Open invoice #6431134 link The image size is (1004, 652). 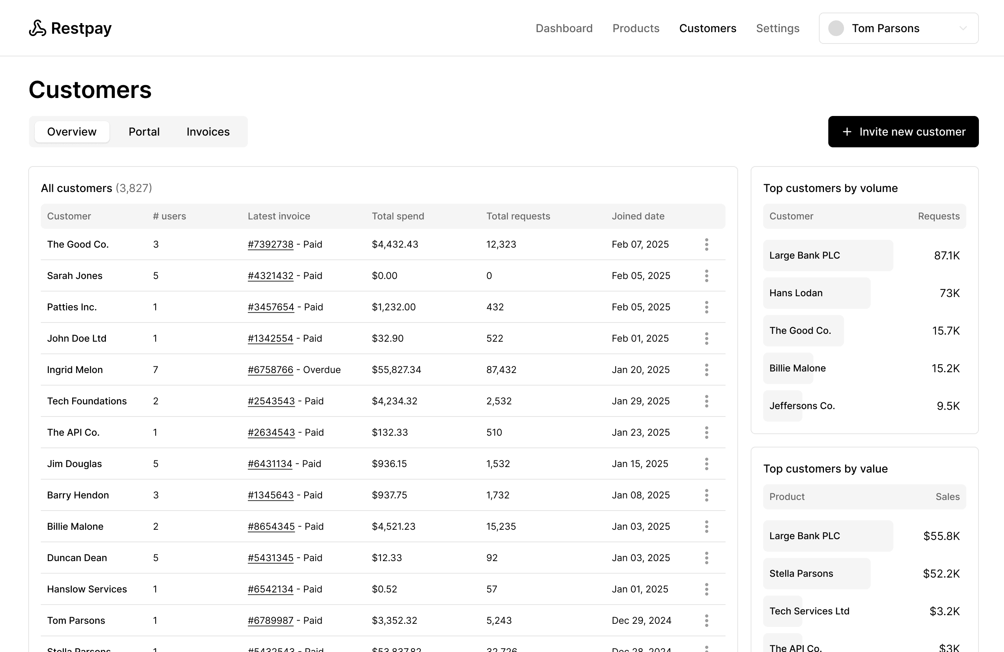(270, 464)
